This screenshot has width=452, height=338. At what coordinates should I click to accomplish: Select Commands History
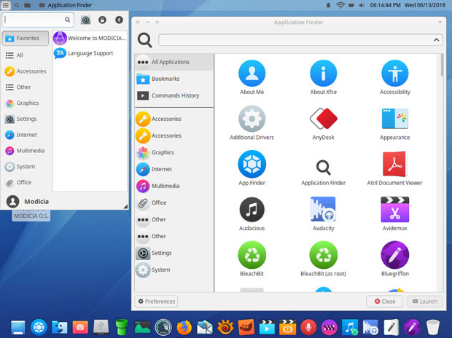coord(174,95)
